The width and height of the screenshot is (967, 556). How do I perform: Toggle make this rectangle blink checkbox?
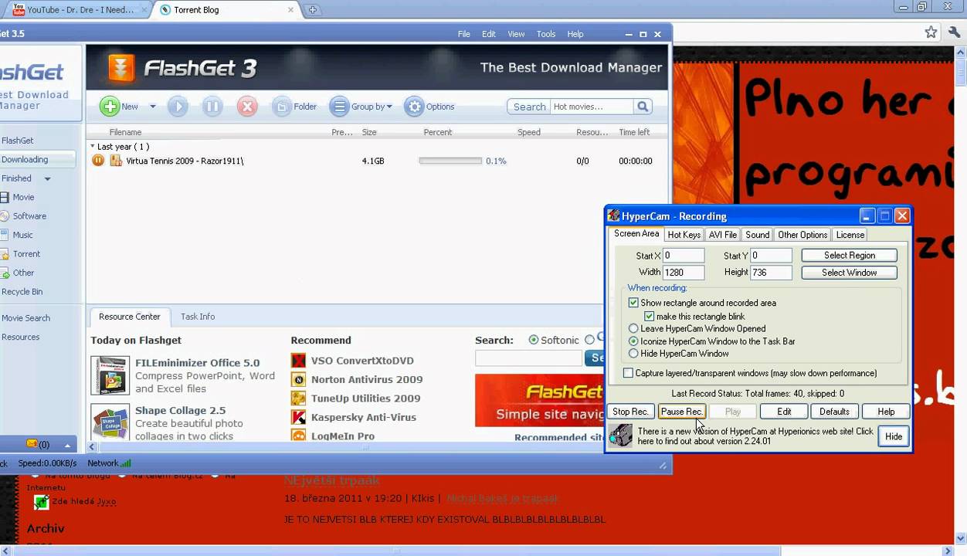[x=649, y=316]
